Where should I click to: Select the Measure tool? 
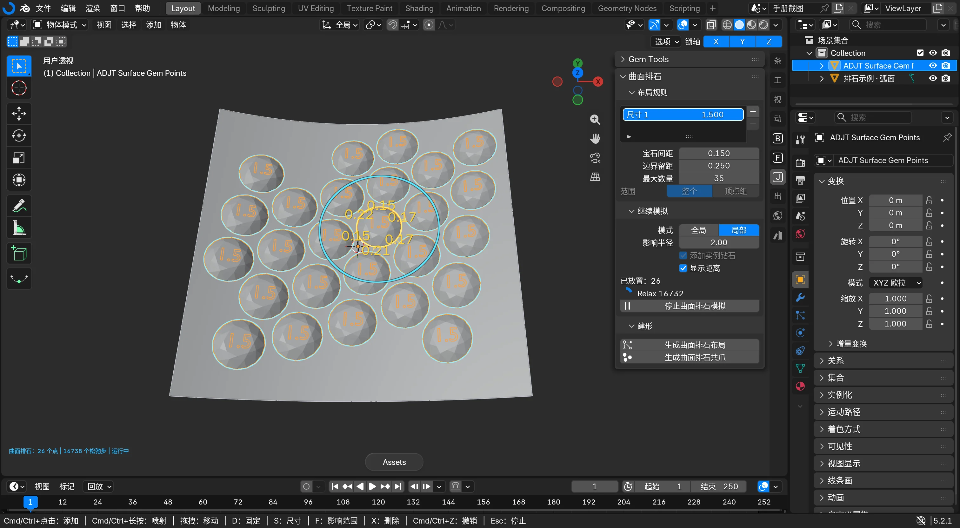[x=19, y=228]
